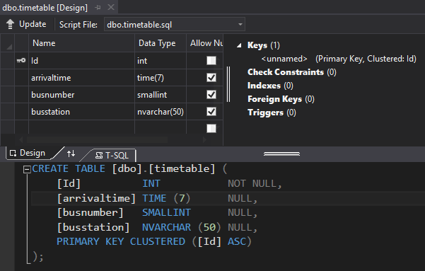
Task: Click the busnumber name cell
Action: click(81, 94)
